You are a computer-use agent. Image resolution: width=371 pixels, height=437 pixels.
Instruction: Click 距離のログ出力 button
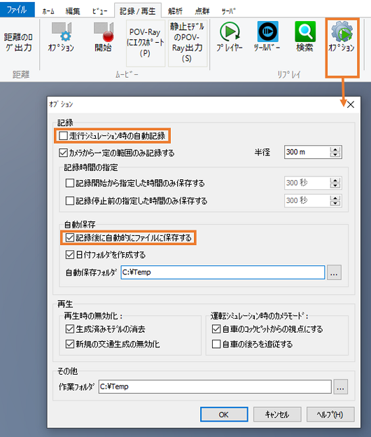coord(18,42)
